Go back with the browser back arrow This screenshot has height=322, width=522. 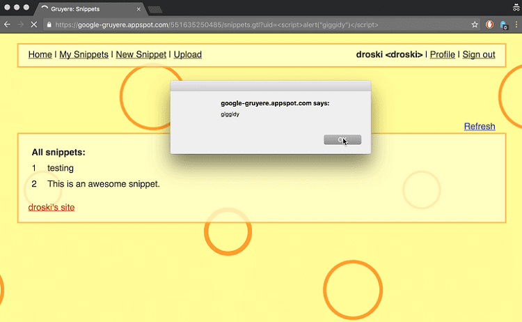tap(7, 24)
